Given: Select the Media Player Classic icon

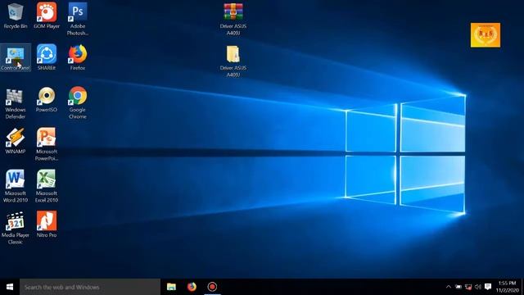Looking at the screenshot, I should (x=16, y=228).
